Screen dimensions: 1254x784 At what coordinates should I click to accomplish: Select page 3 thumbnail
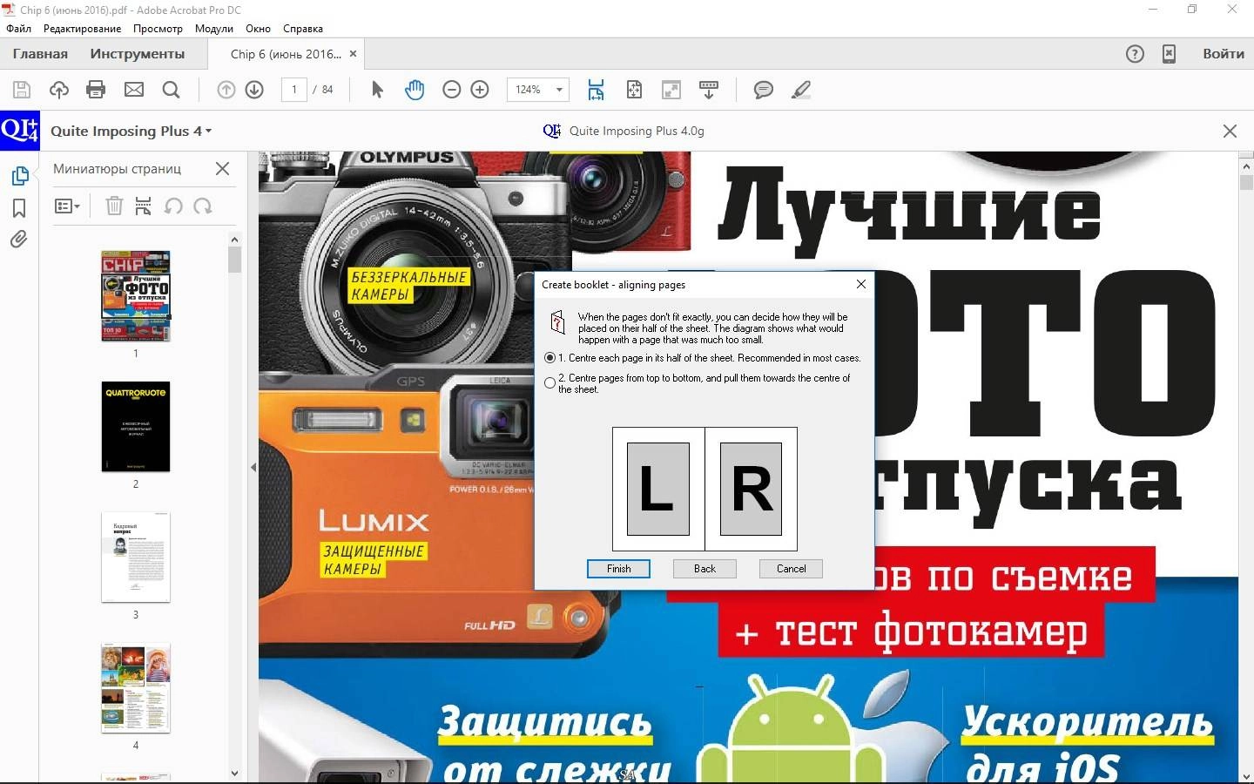pos(136,558)
